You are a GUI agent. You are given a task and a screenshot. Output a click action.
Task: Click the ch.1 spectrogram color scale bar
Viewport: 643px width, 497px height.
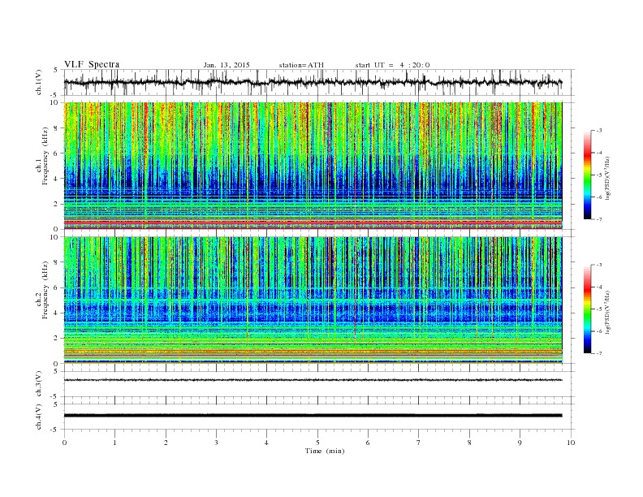[587, 175]
